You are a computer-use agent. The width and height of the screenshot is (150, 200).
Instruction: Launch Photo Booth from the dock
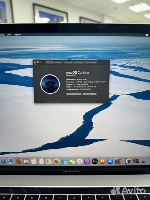(x=136, y=161)
